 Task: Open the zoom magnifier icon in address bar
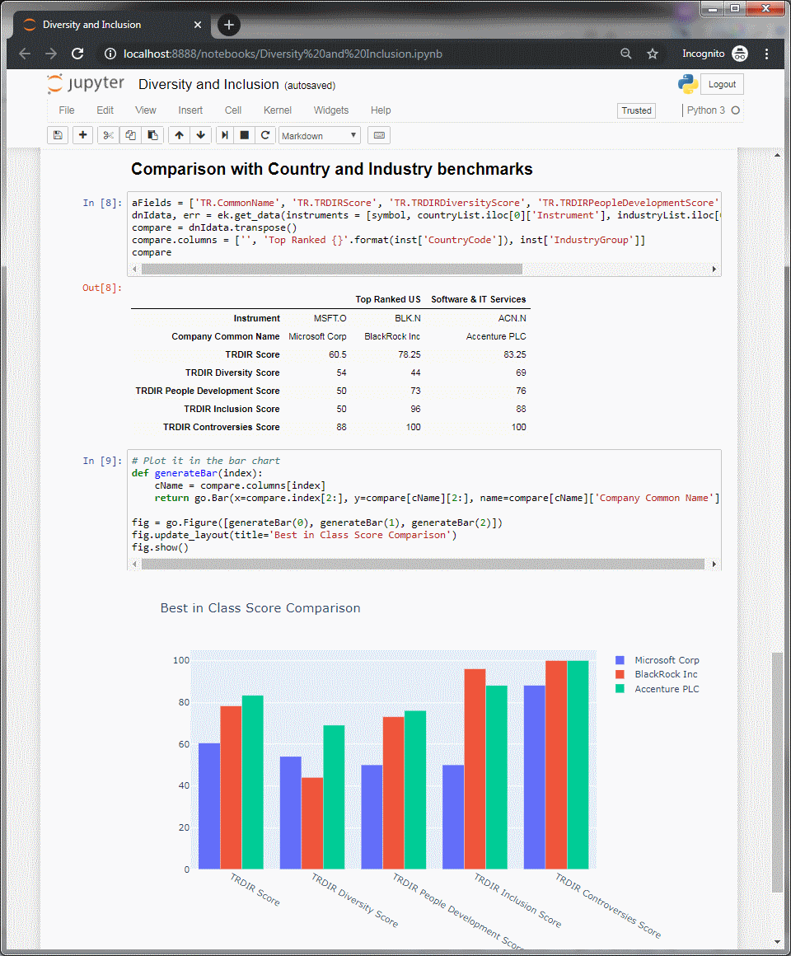click(x=626, y=54)
